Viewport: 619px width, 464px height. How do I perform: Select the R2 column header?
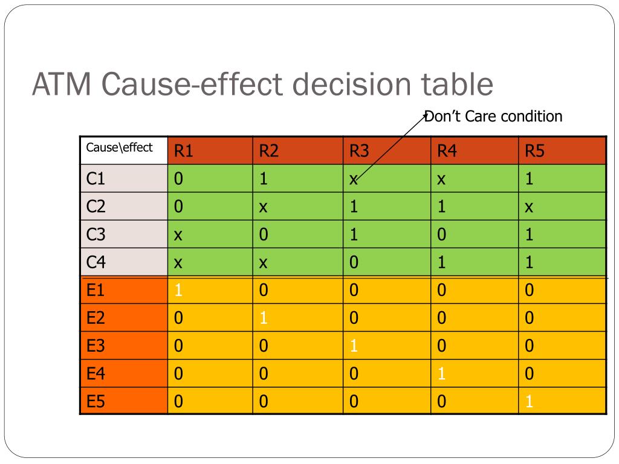[297, 150]
